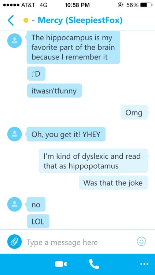Select the "itwasn'tfunny" message bubble

coord(54,91)
